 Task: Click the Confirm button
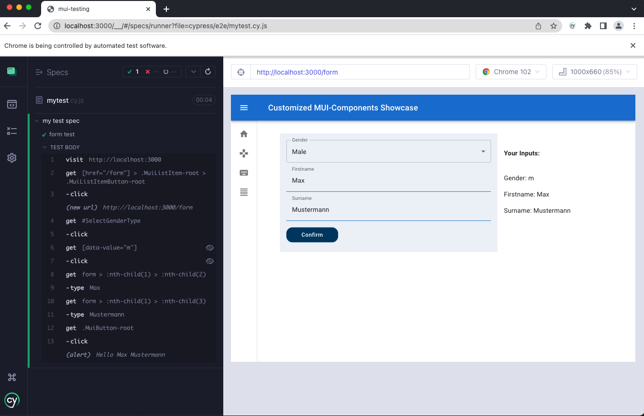[312, 235]
